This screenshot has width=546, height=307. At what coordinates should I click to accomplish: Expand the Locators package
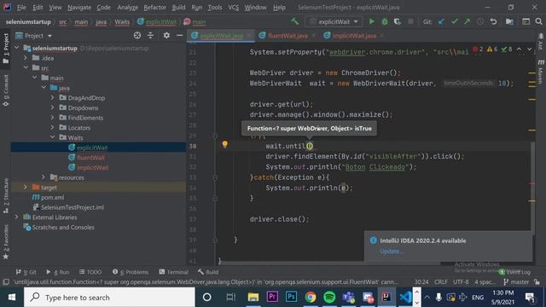click(53, 127)
